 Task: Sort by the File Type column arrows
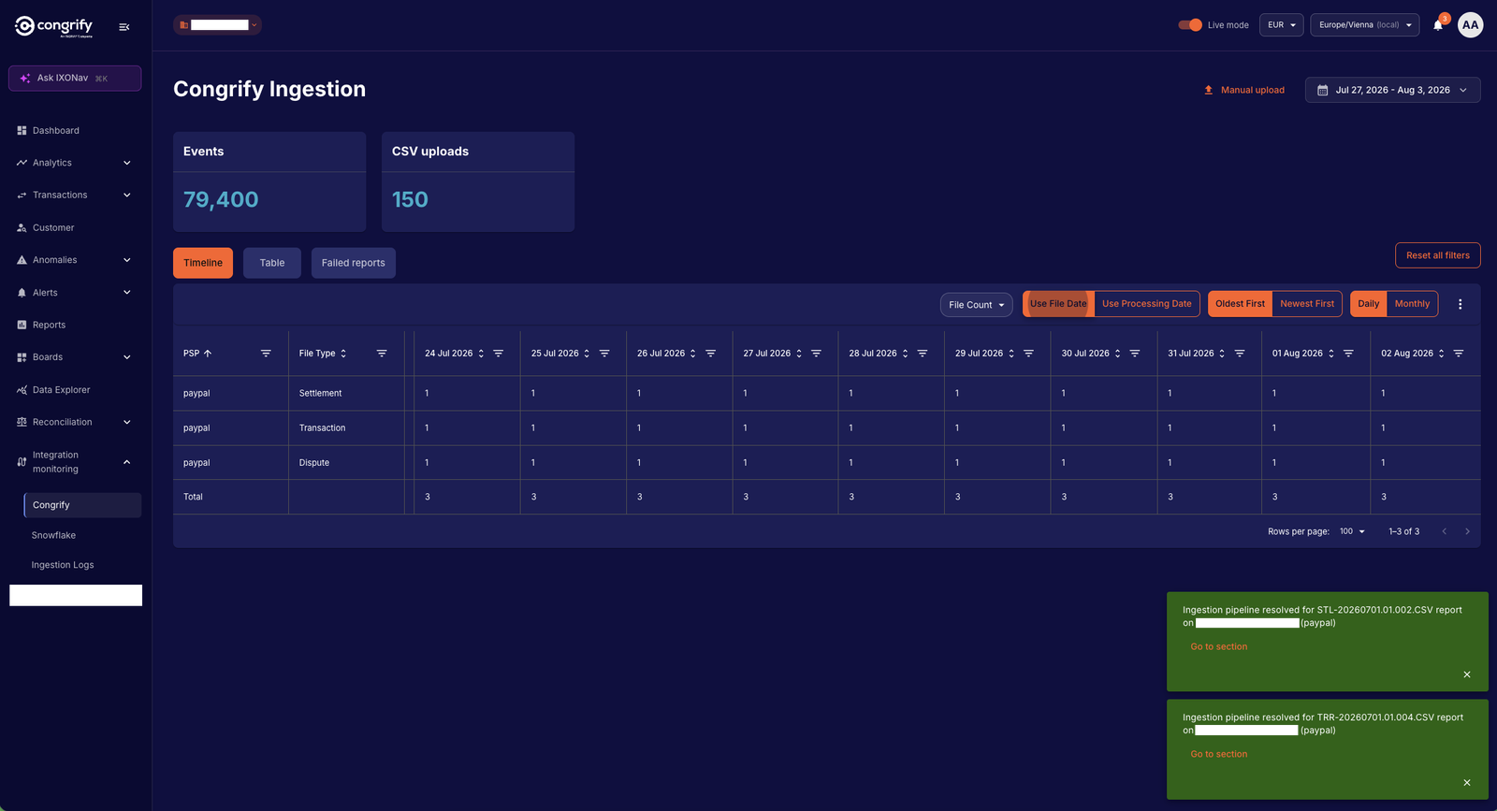pyautogui.click(x=343, y=354)
